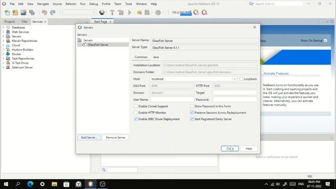The height and width of the screenshot is (189, 336).
Task: Toggle the Loopback checkbox
Action: 241,79
